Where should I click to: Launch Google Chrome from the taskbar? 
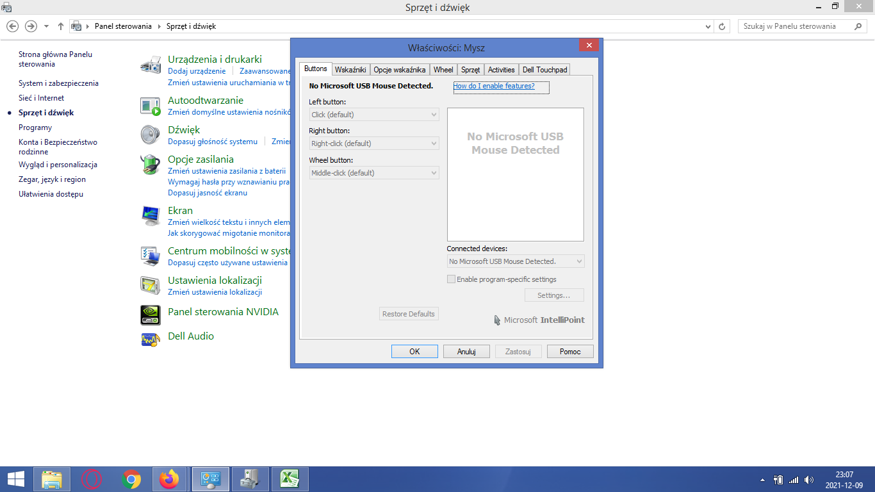(x=132, y=479)
